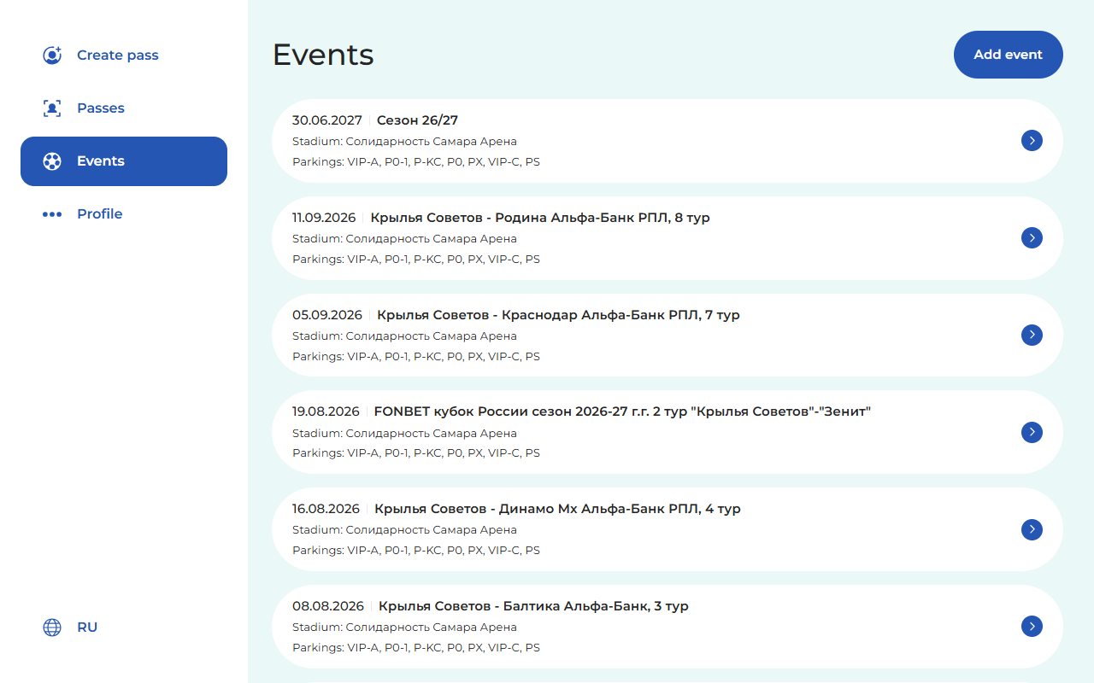Select the Events menu item
Image resolution: width=1094 pixels, height=683 pixels.
coord(124,161)
